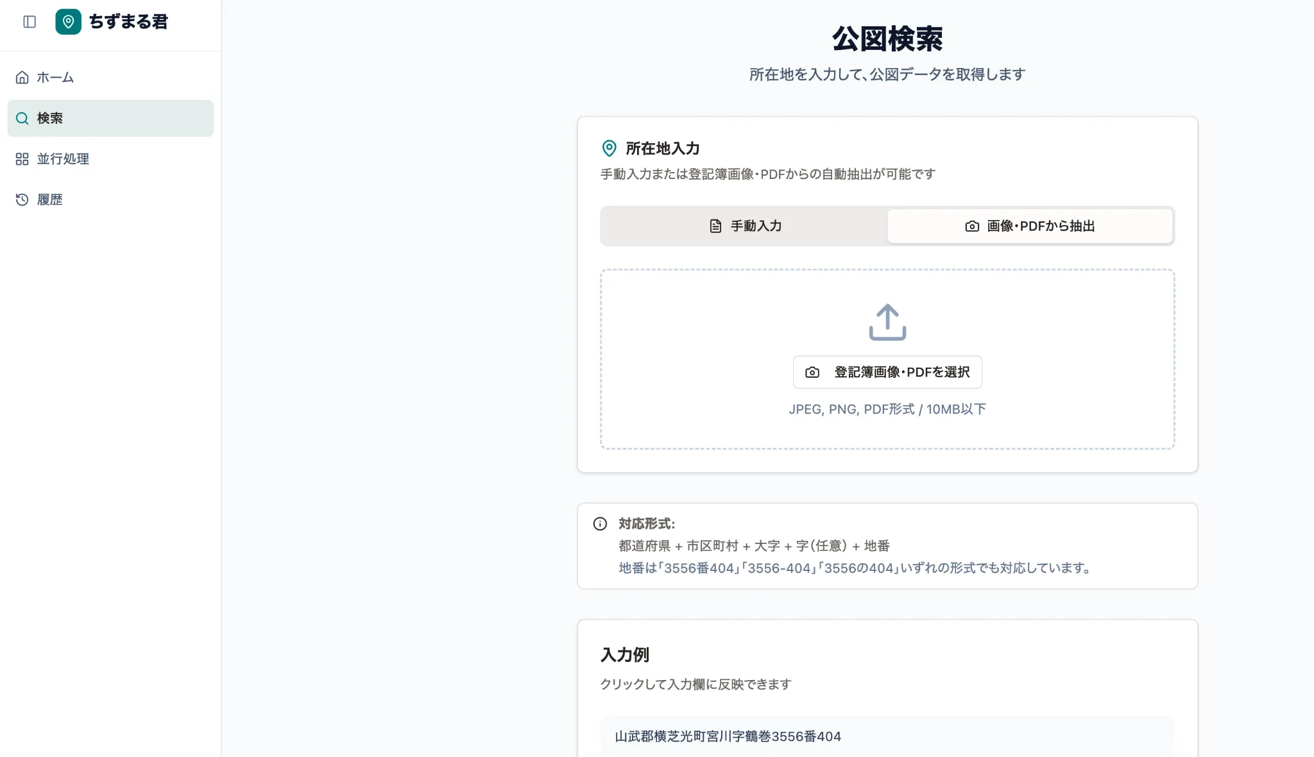Click the camera icon in 画像・PDFから抽出 tab
The width and height of the screenshot is (1314, 757).
(972, 226)
